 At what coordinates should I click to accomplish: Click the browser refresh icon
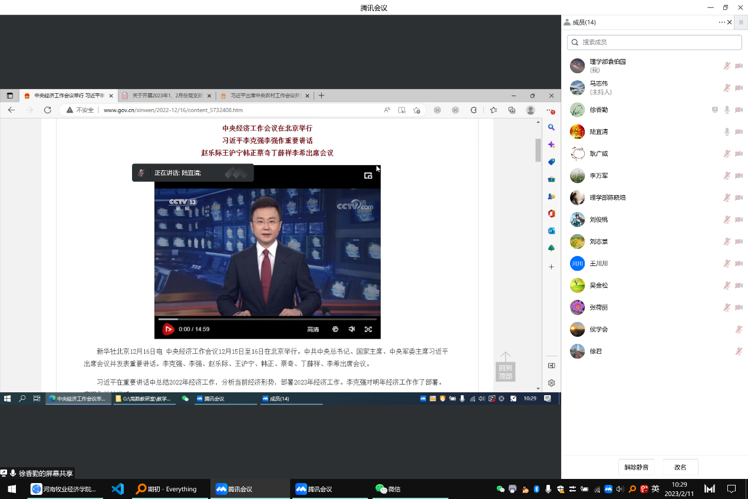coord(48,110)
